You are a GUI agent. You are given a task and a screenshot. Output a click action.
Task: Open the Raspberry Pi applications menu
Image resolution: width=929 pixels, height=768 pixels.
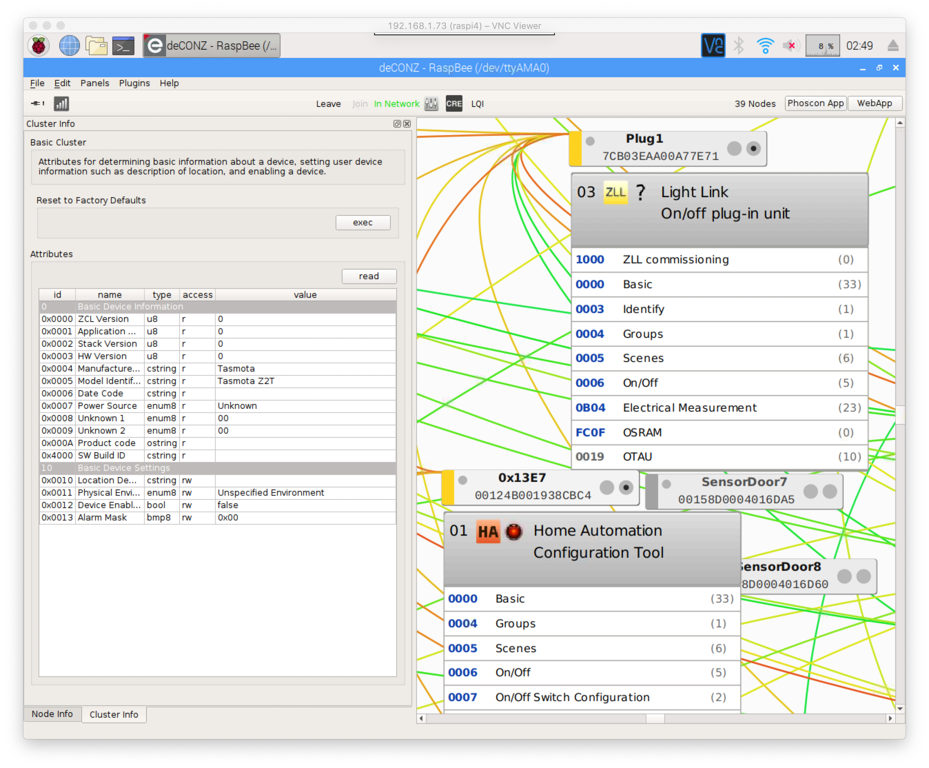[x=39, y=46]
